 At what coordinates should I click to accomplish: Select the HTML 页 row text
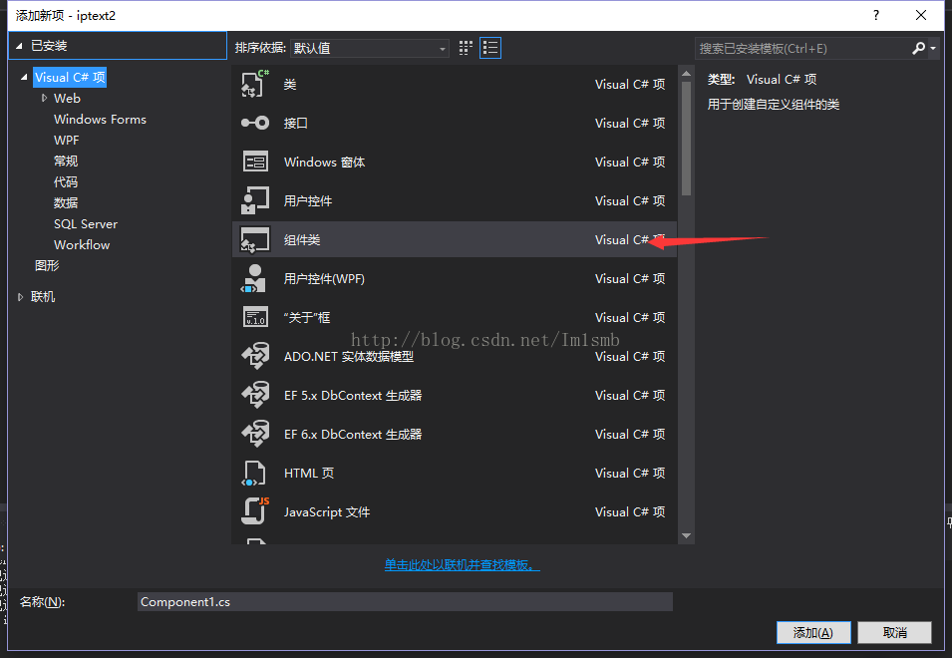coord(308,473)
